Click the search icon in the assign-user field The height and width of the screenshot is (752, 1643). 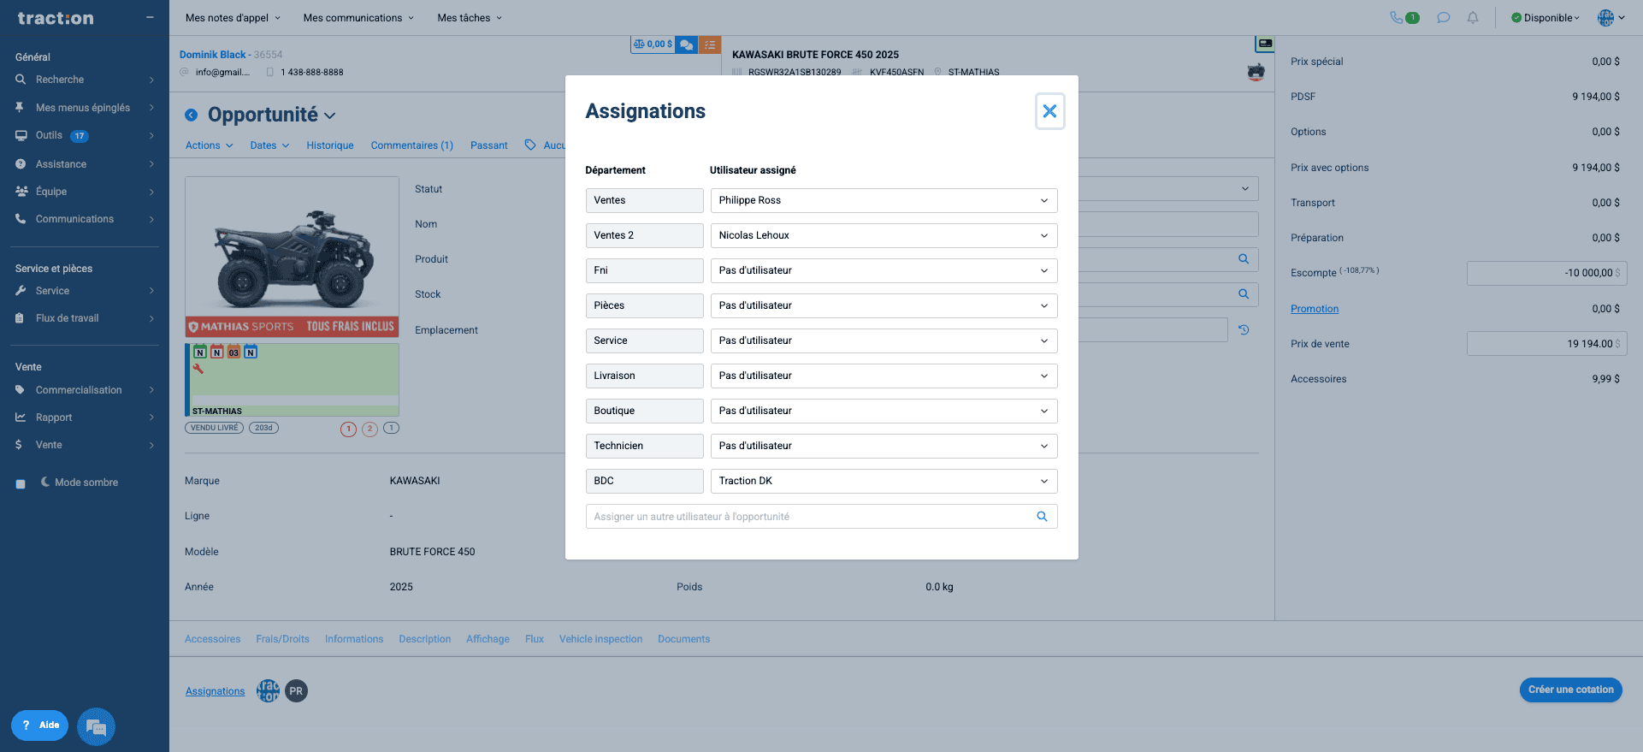[x=1042, y=517]
